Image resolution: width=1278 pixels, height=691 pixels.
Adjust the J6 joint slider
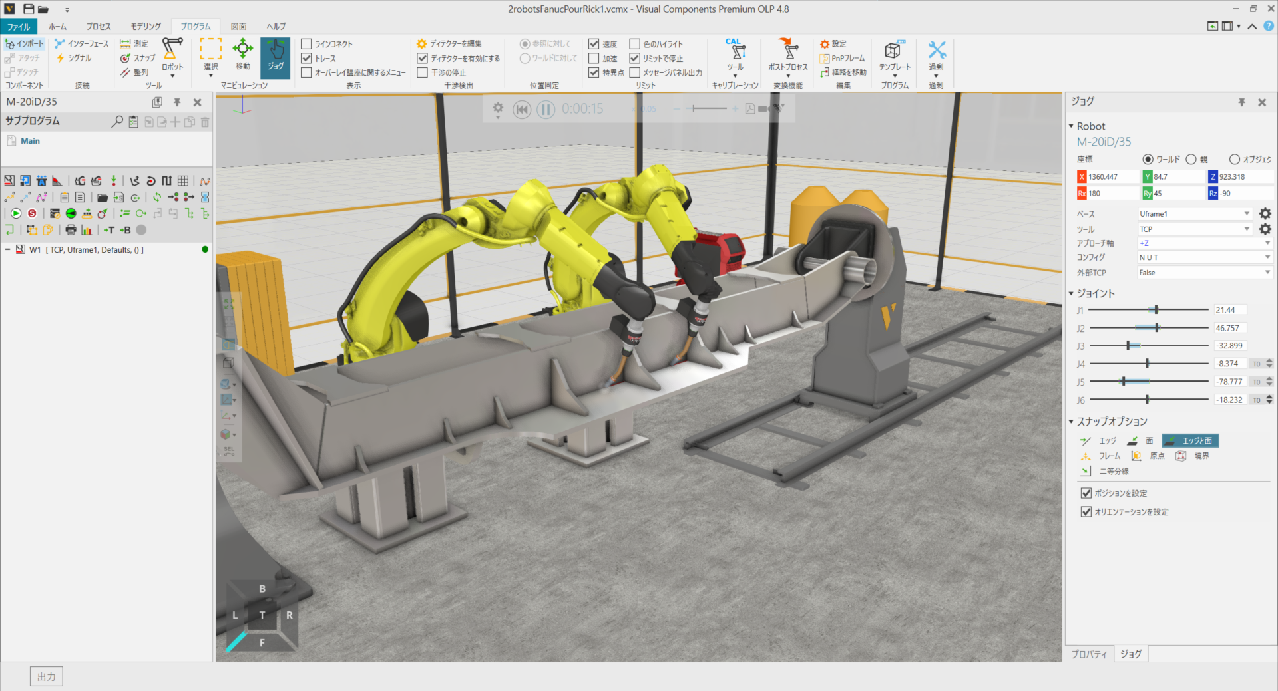coord(1148,400)
